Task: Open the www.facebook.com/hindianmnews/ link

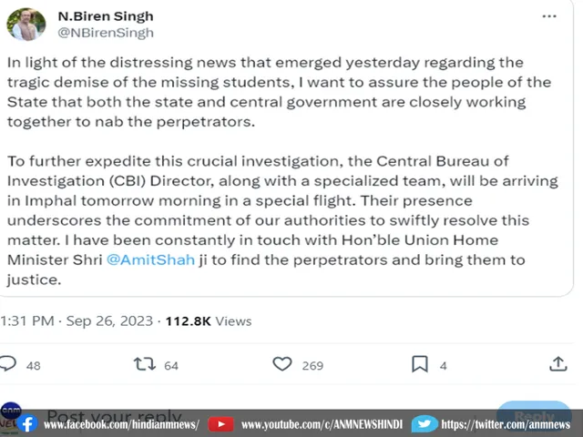Action: (x=121, y=425)
